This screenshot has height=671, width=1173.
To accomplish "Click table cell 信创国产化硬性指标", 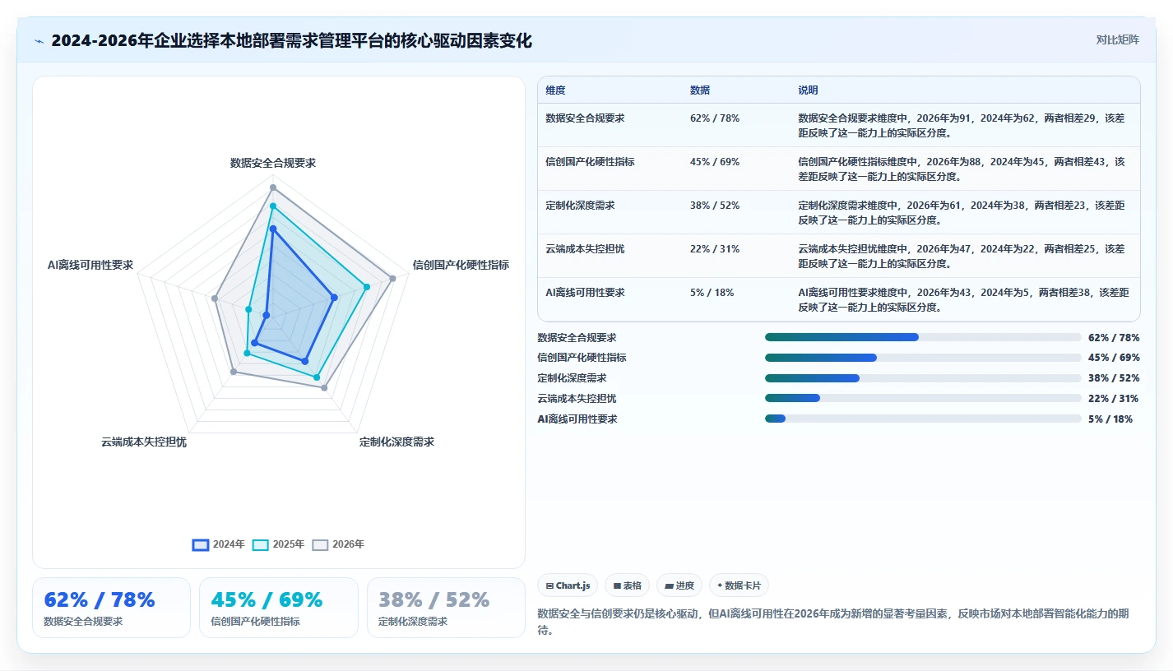I will 590,162.
